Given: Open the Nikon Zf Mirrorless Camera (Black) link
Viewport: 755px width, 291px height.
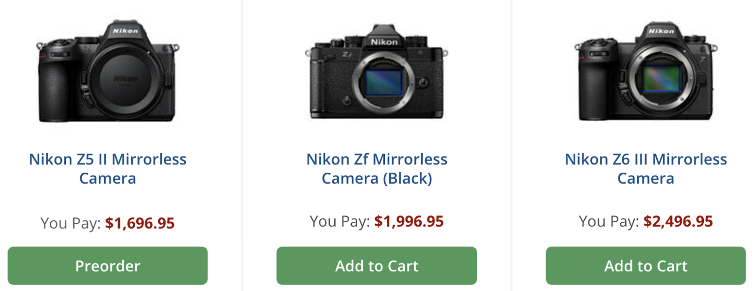Looking at the screenshot, I should tap(377, 168).
